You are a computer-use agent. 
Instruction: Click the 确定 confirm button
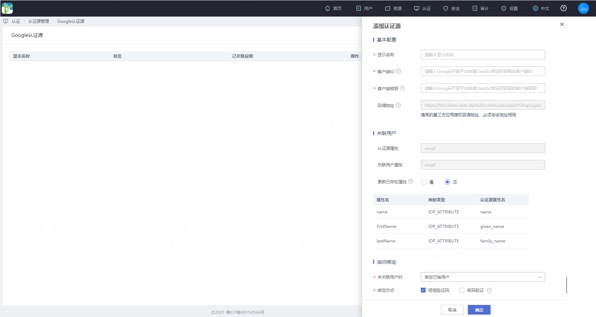point(479,310)
